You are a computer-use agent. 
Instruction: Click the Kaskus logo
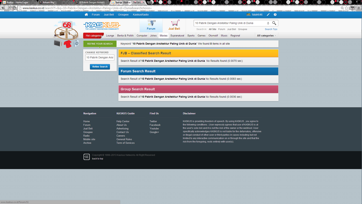pyautogui.click(x=102, y=26)
